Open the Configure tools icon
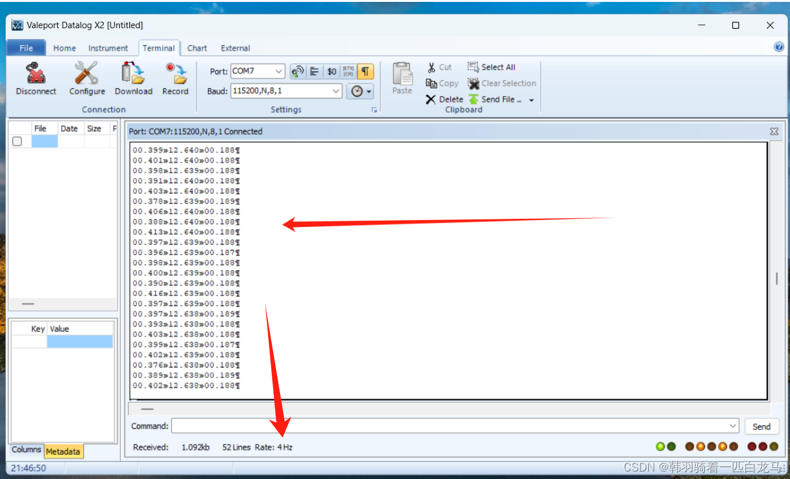The image size is (790, 479). (x=87, y=73)
